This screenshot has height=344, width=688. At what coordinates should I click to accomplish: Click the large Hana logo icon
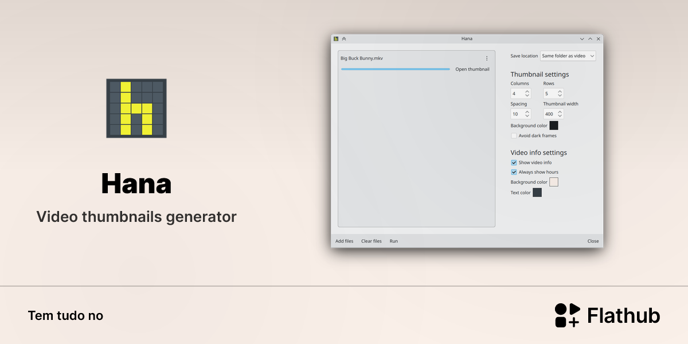click(x=136, y=108)
